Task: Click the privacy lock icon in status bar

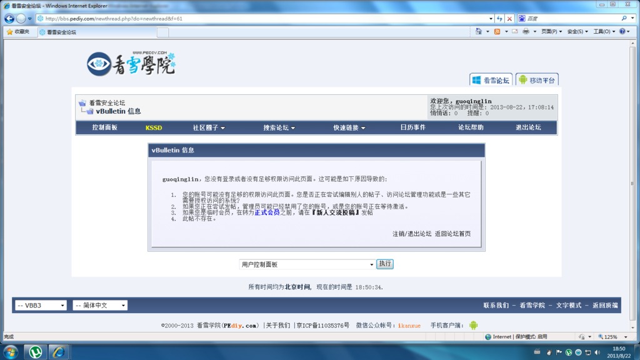Action: click(581, 337)
